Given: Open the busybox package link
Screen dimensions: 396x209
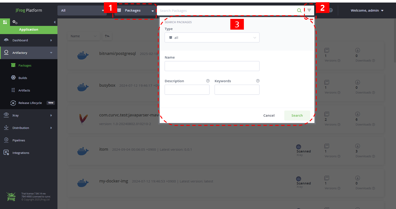Looking at the screenshot, I should pyautogui.click(x=107, y=85).
